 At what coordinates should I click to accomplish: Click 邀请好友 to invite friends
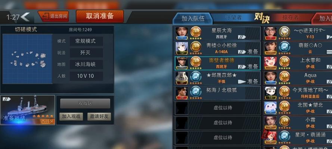[99, 117]
